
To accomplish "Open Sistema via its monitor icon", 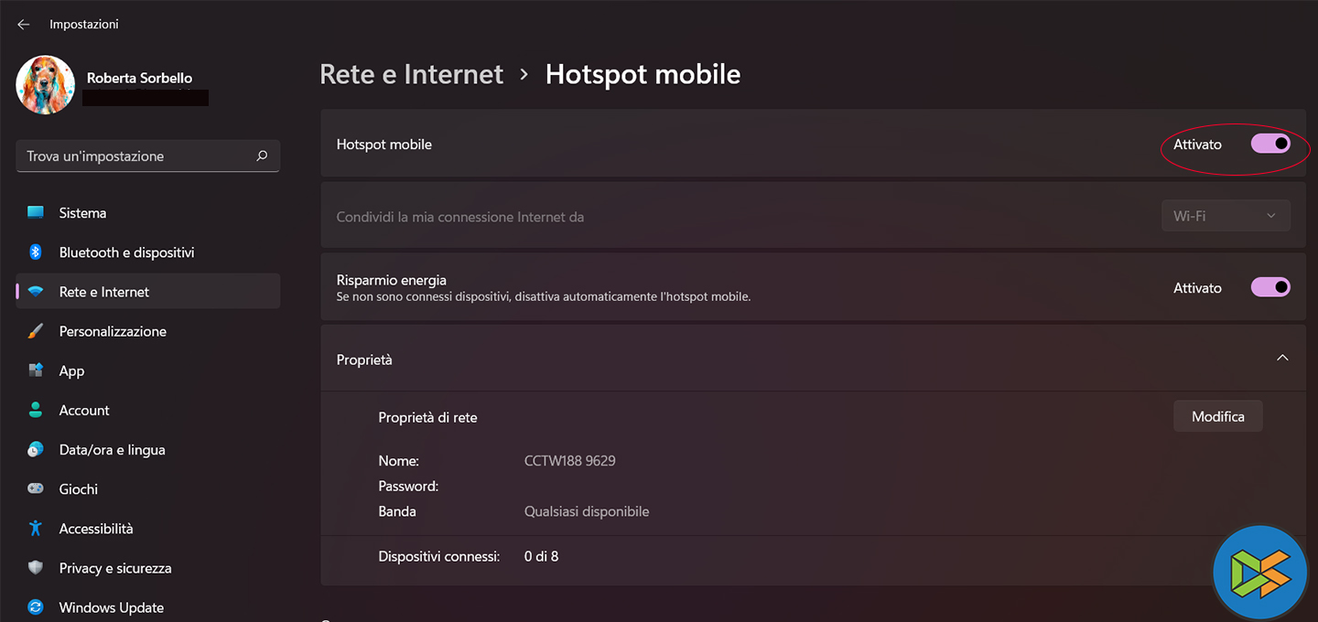I will pyautogui.click(x=36, y=213).
